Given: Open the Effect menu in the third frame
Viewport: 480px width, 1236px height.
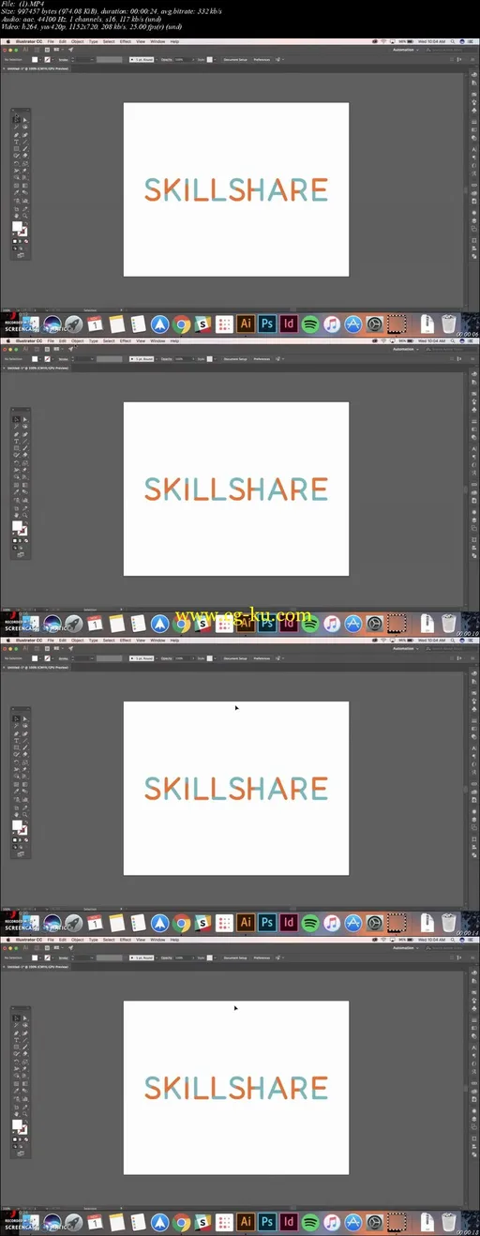Looking at the screenshot, I should click(x=126, y=640).
